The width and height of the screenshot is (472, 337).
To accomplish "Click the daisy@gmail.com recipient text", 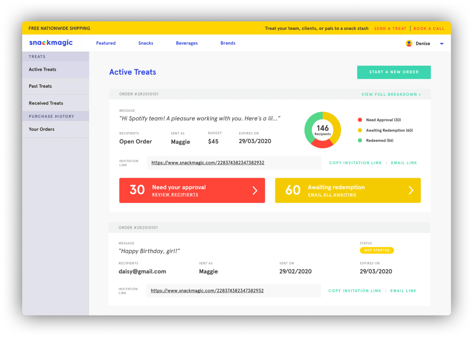I will tap(142, 271).
